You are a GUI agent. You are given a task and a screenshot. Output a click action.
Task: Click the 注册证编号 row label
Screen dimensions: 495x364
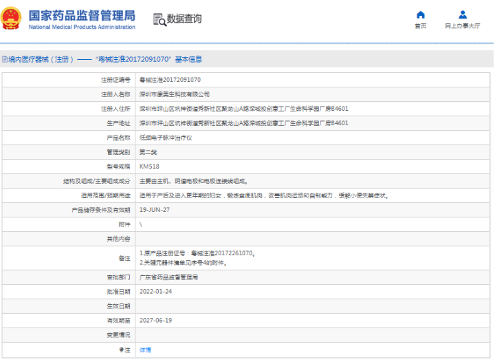coord(115,80)
